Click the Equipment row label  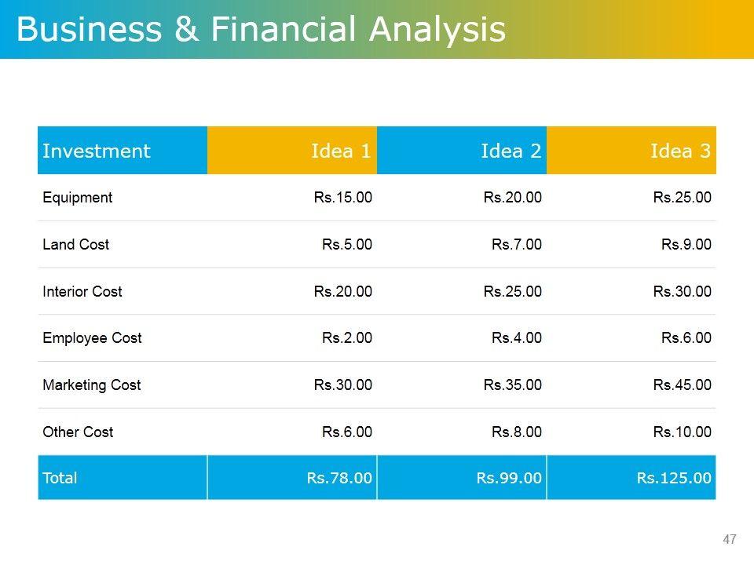pyautogui.click(x=77, y=198)
